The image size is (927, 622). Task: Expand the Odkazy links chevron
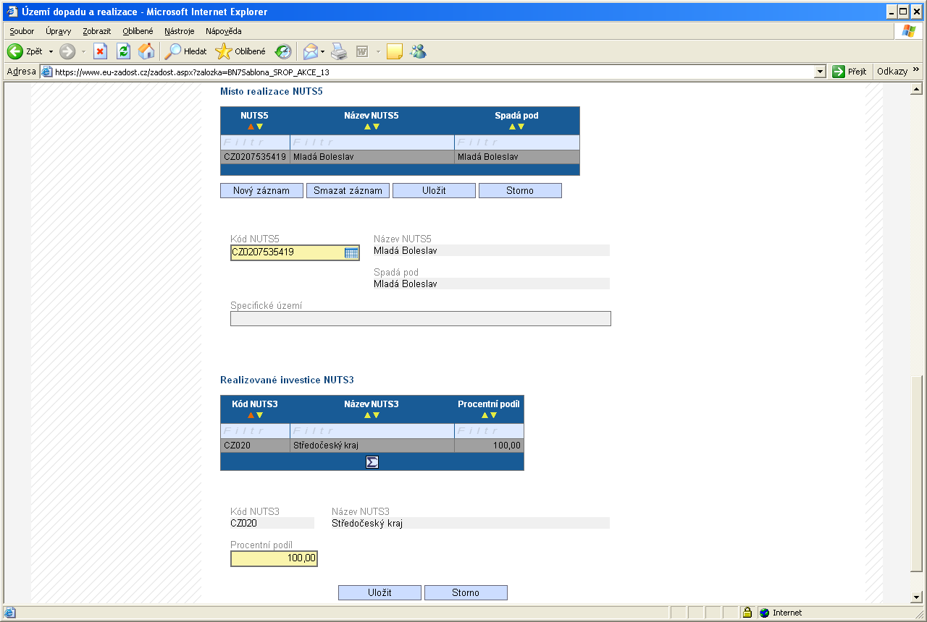pyautogui.click(x=916, y=71)
